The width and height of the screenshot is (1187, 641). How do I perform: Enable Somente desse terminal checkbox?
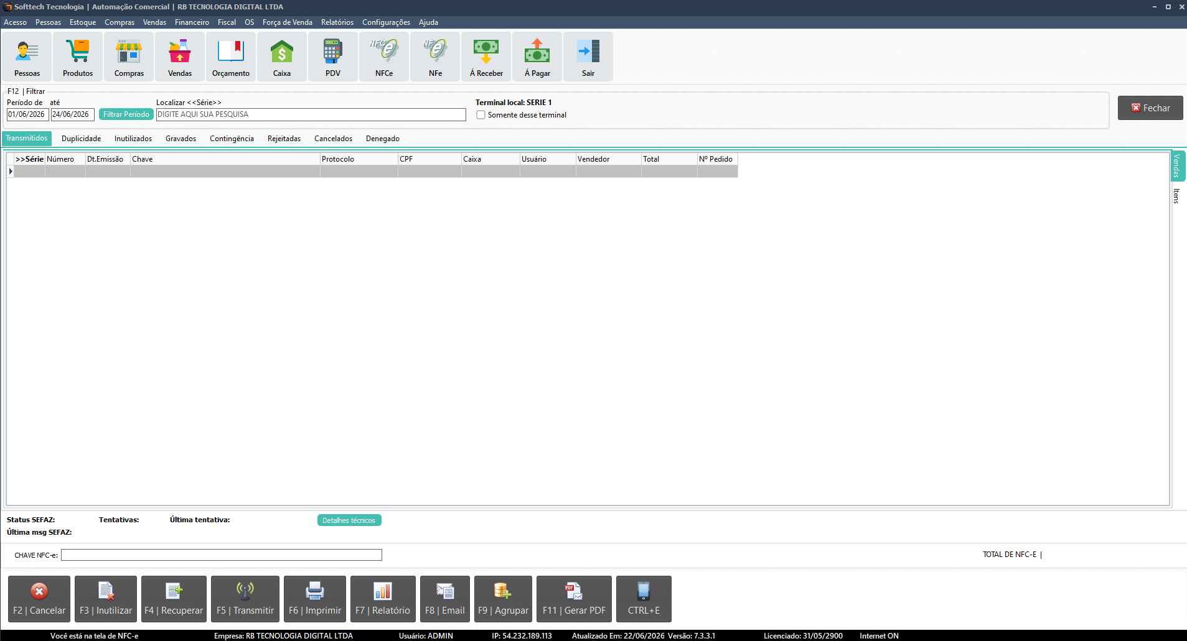[x=481, y=115]
